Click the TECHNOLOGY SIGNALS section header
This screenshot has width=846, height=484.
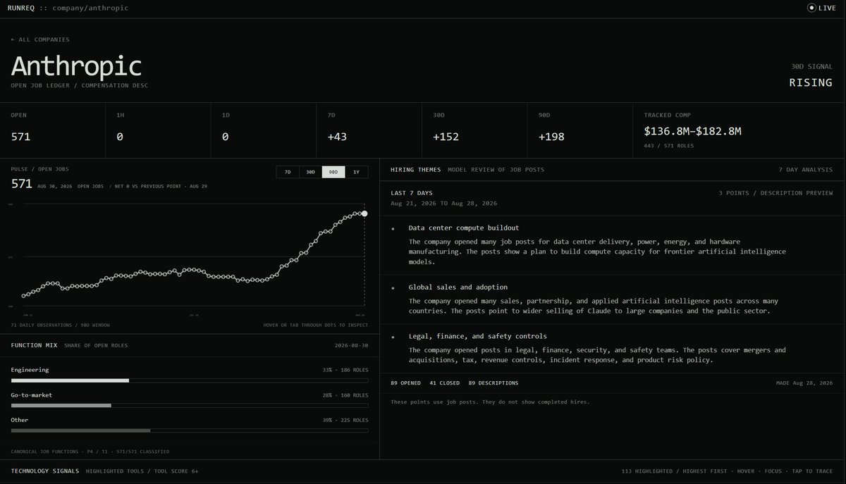click(45, 471)
